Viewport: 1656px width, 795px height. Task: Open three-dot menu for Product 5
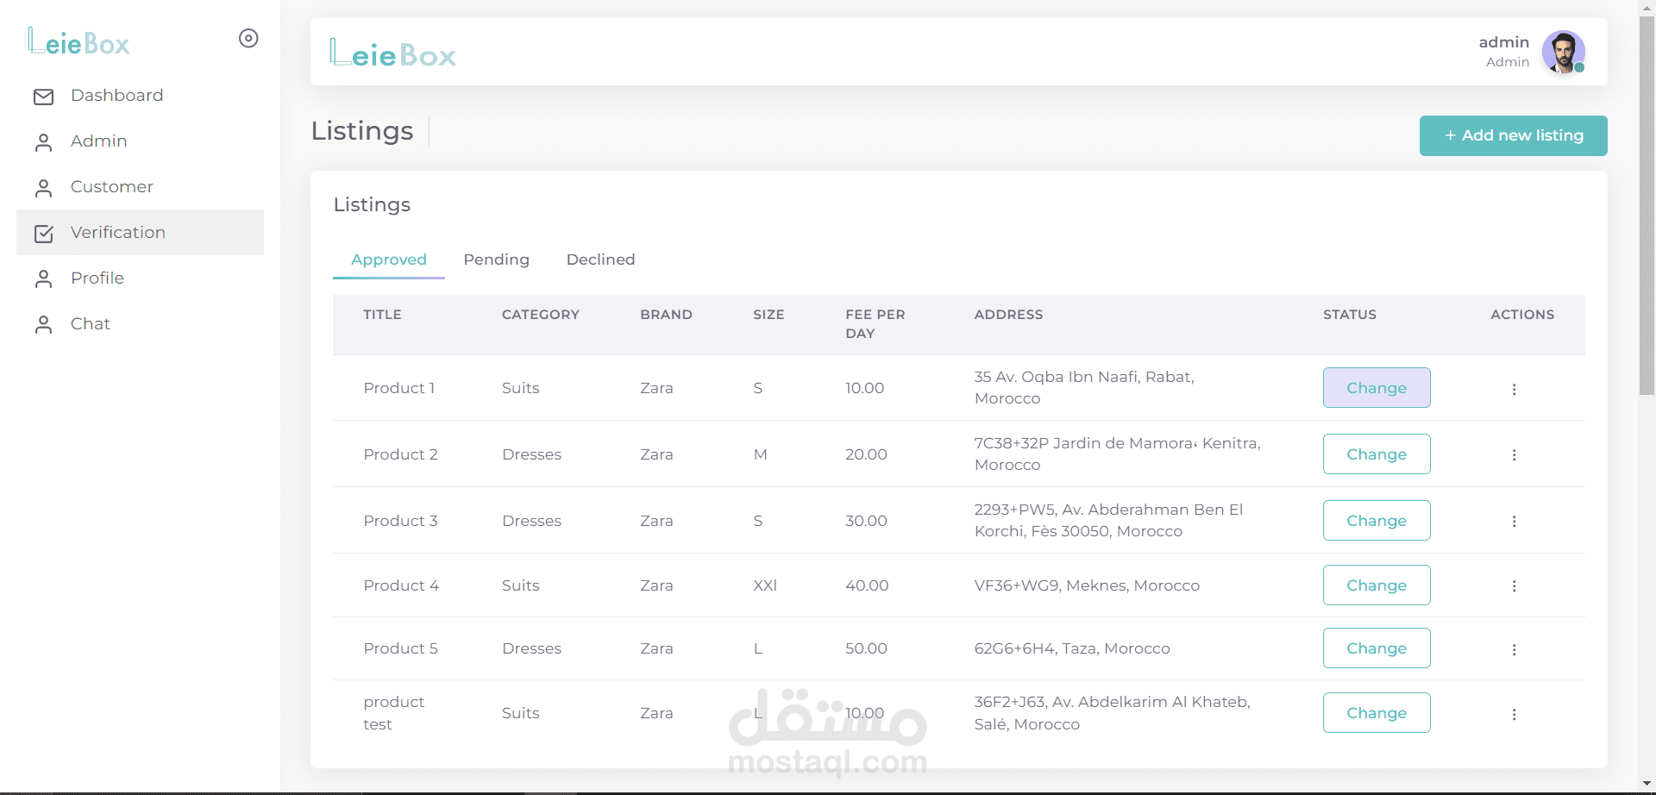(1514, 649)
